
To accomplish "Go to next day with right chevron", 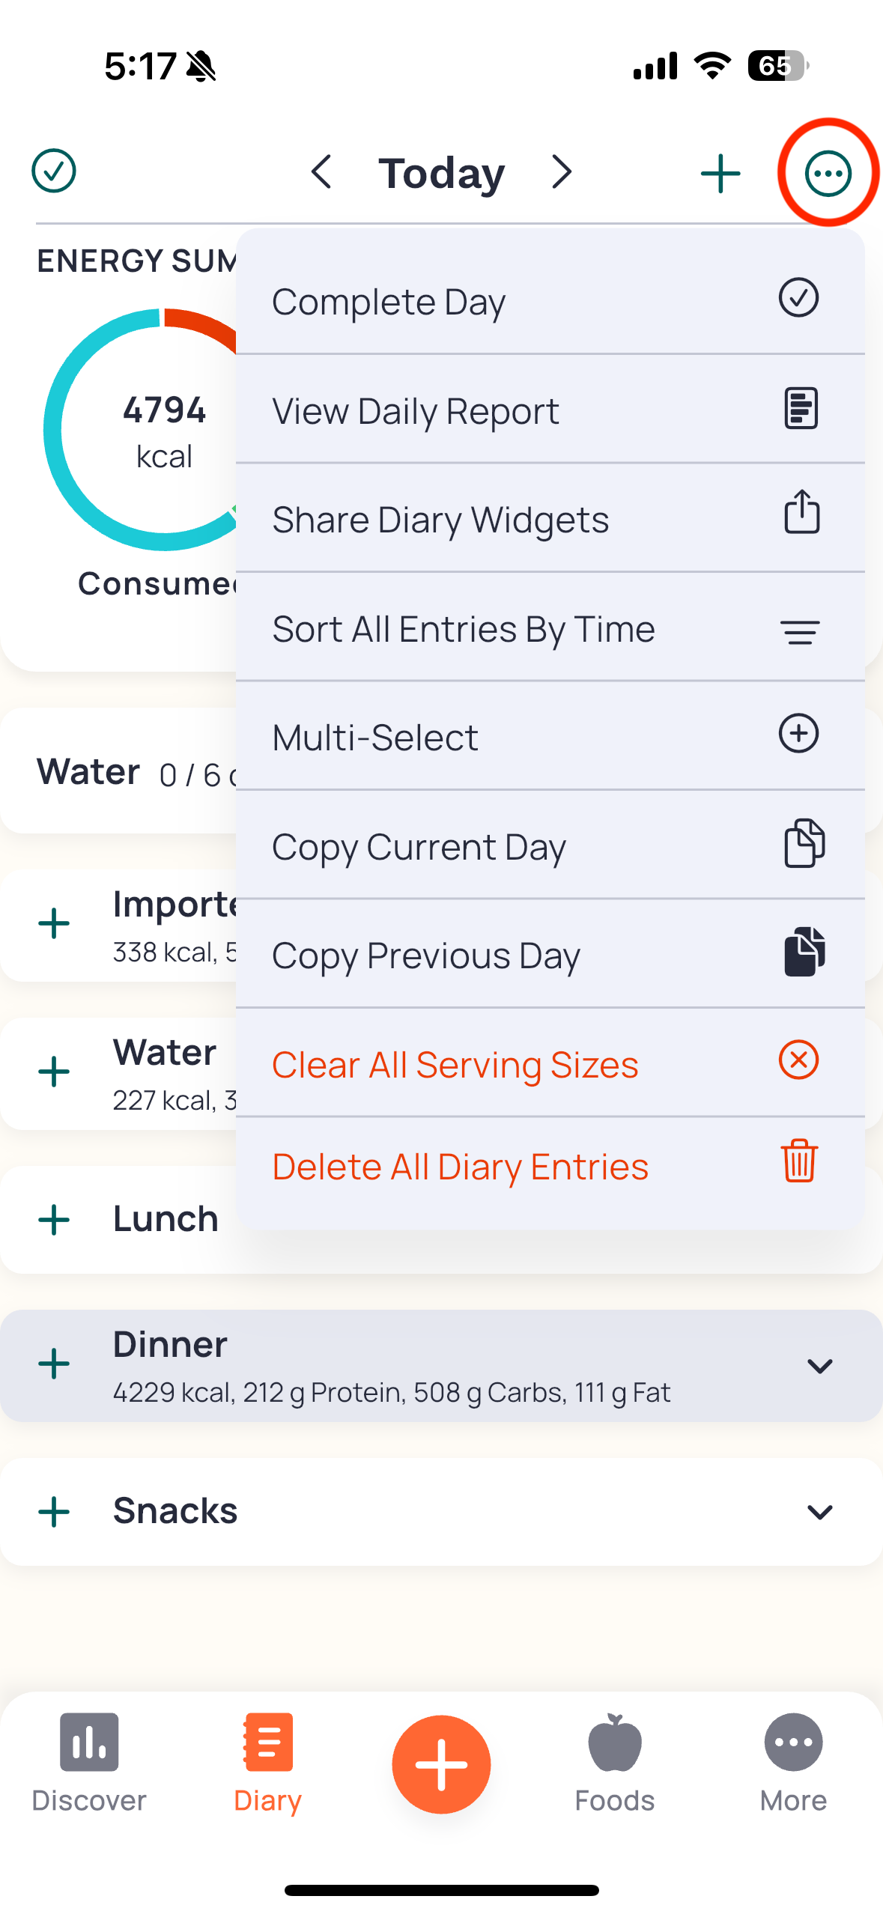I will point(562,172).
